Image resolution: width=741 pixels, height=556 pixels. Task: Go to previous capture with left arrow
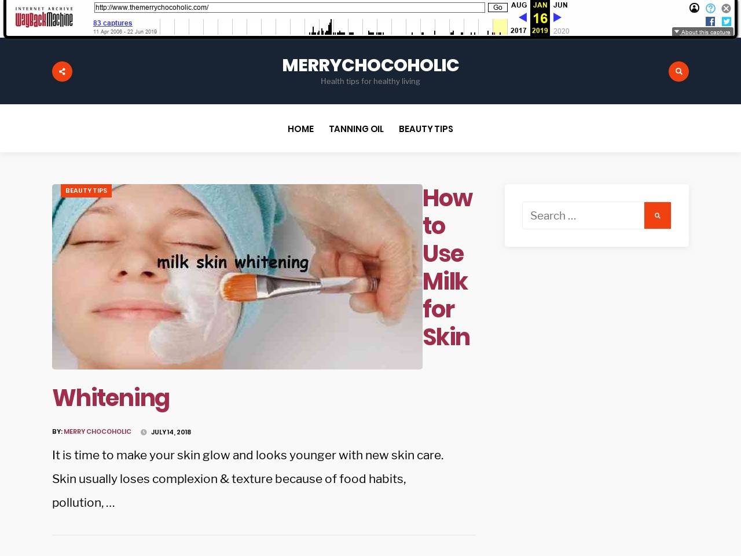pyautogui.click(x=522, y=17)
